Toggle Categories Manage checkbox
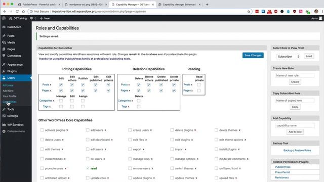The height and width of the screenshot is (182, 324). pos(61,101)
